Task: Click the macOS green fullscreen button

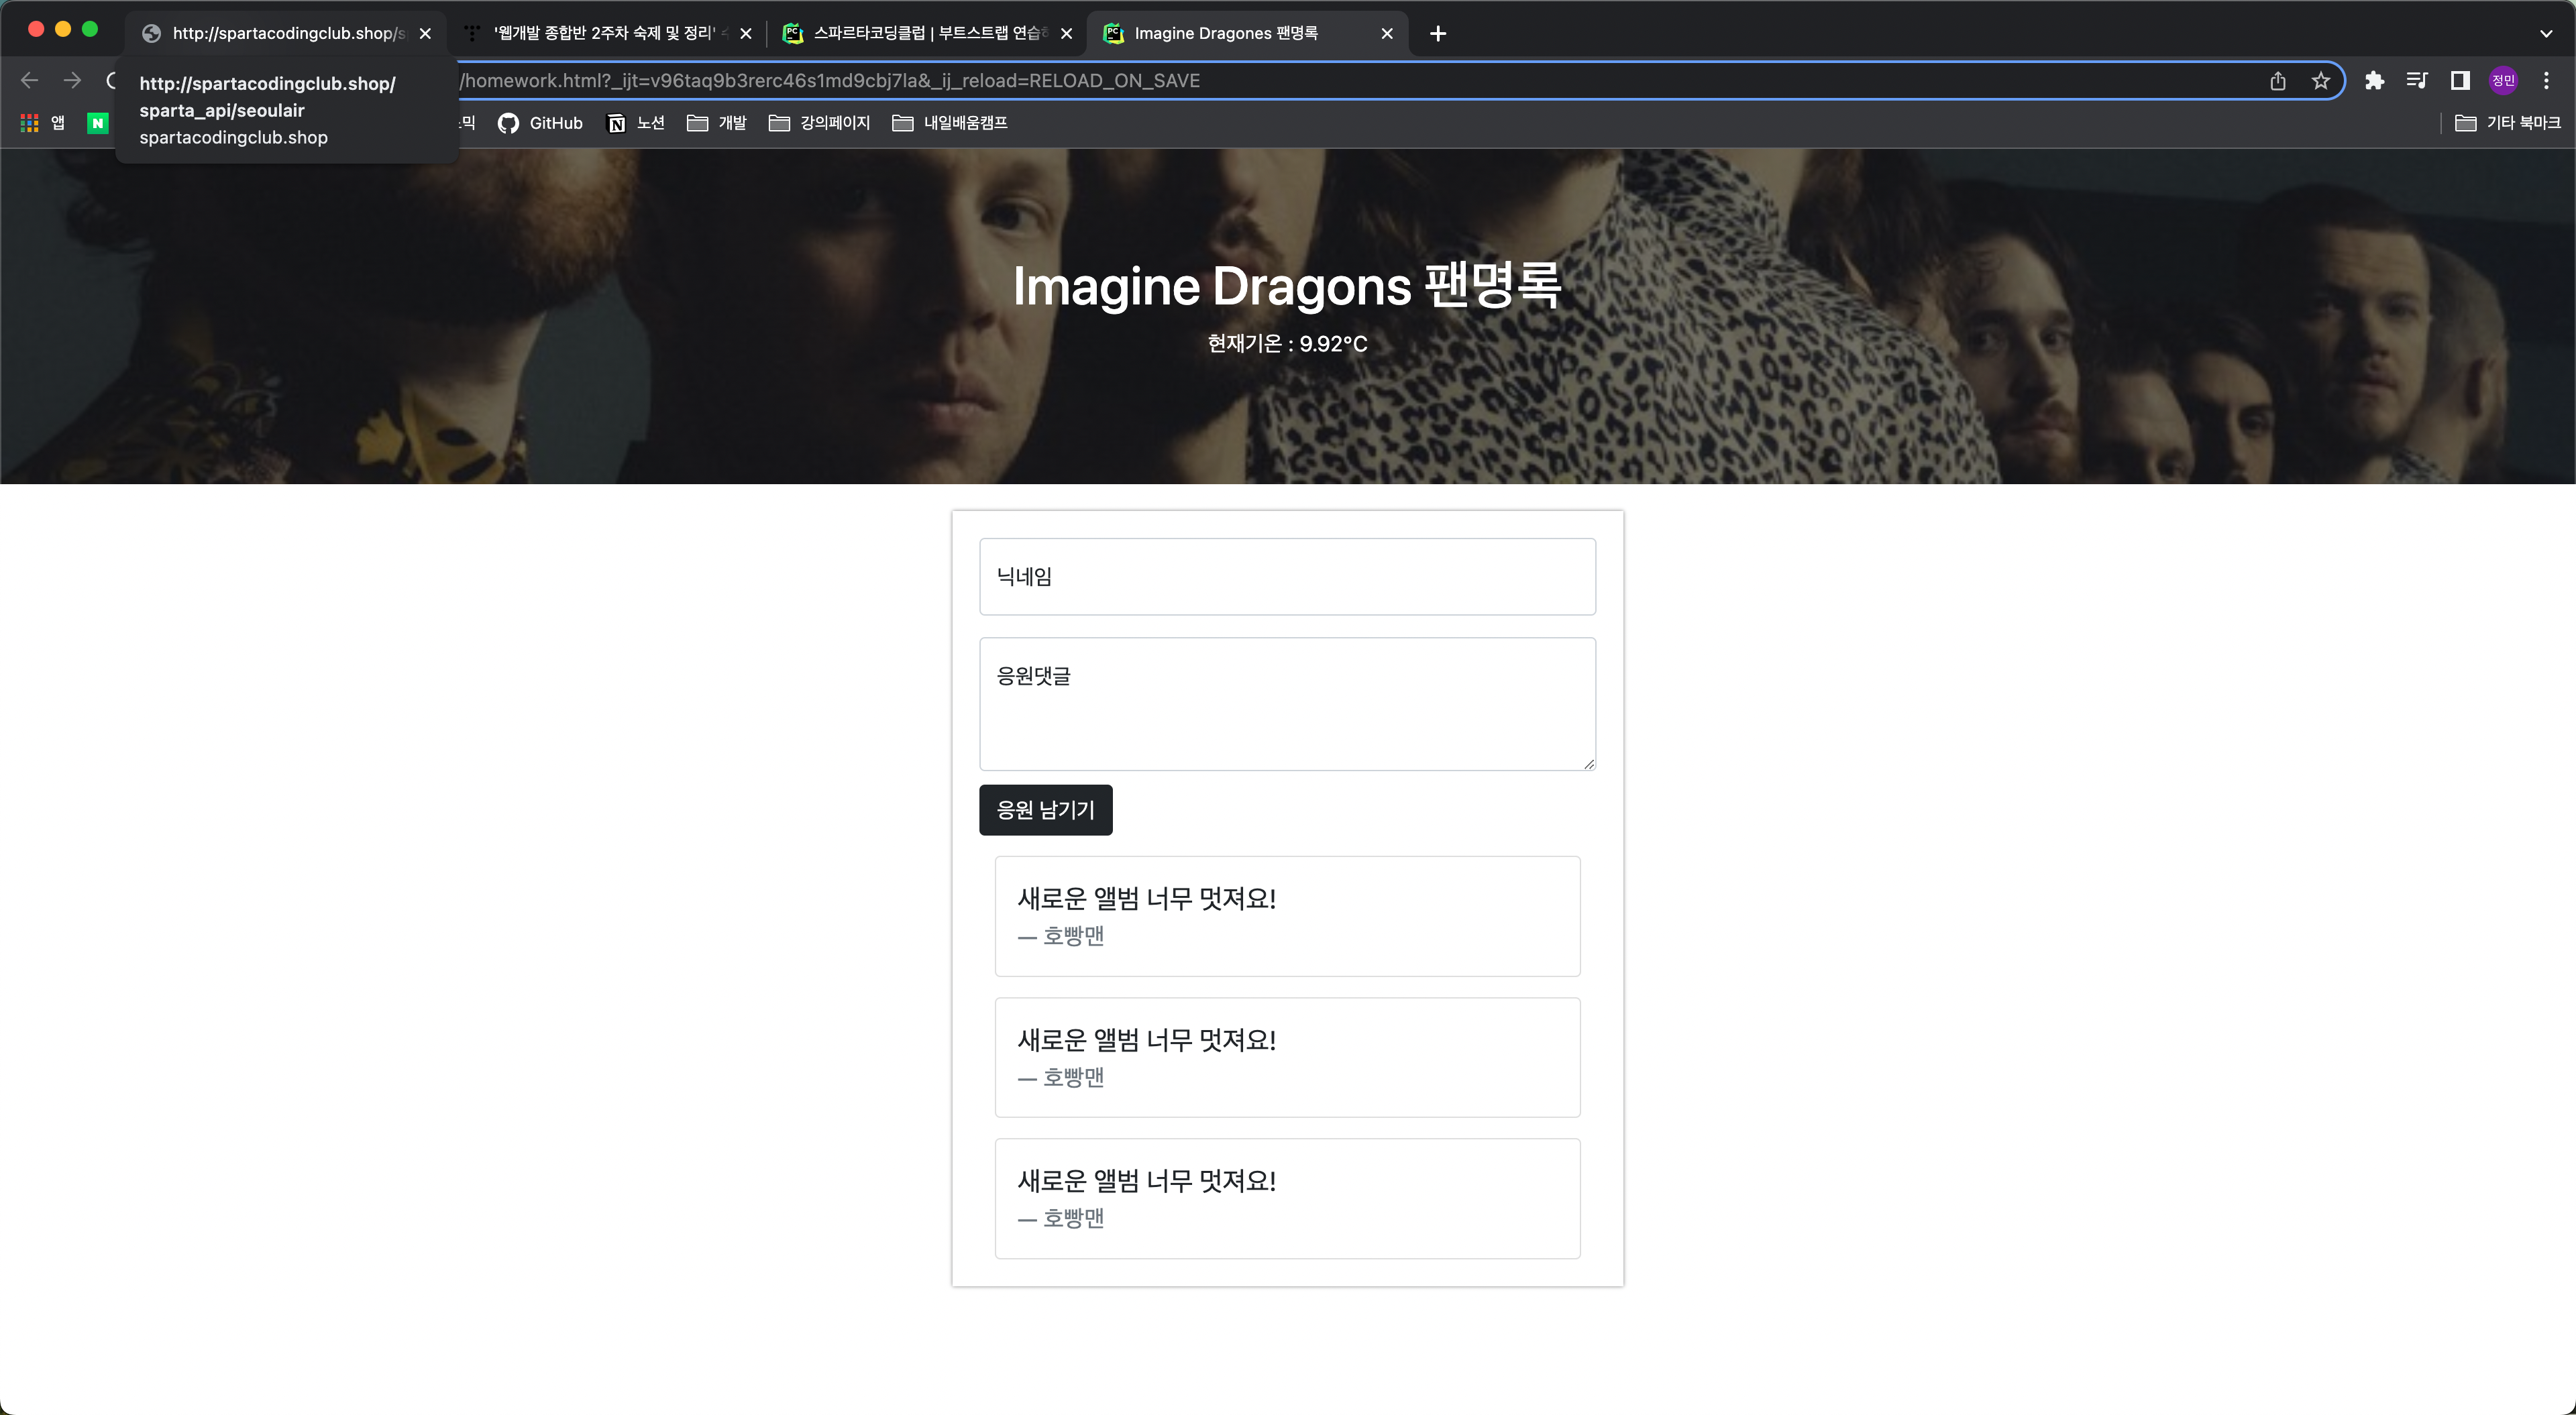Action: [90, 29]
